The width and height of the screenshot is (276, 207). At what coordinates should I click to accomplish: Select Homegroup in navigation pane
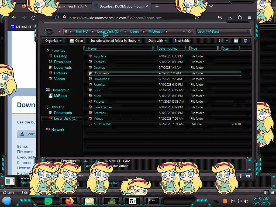click(60, 90)
